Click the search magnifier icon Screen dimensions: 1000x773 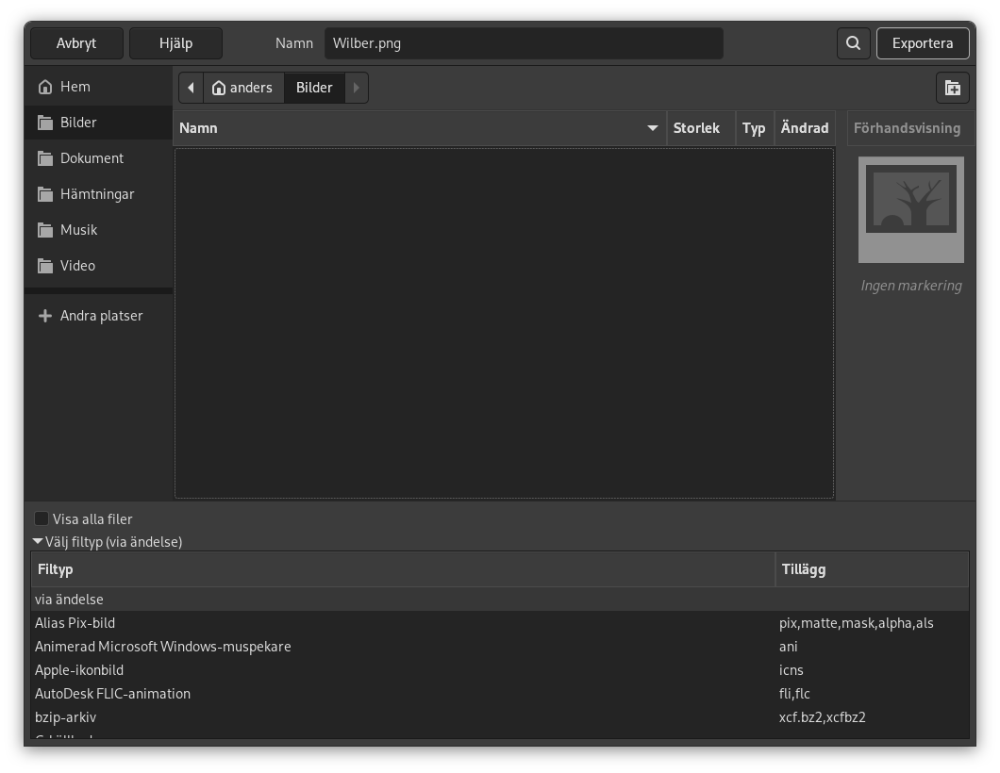(x=853, y=42)
